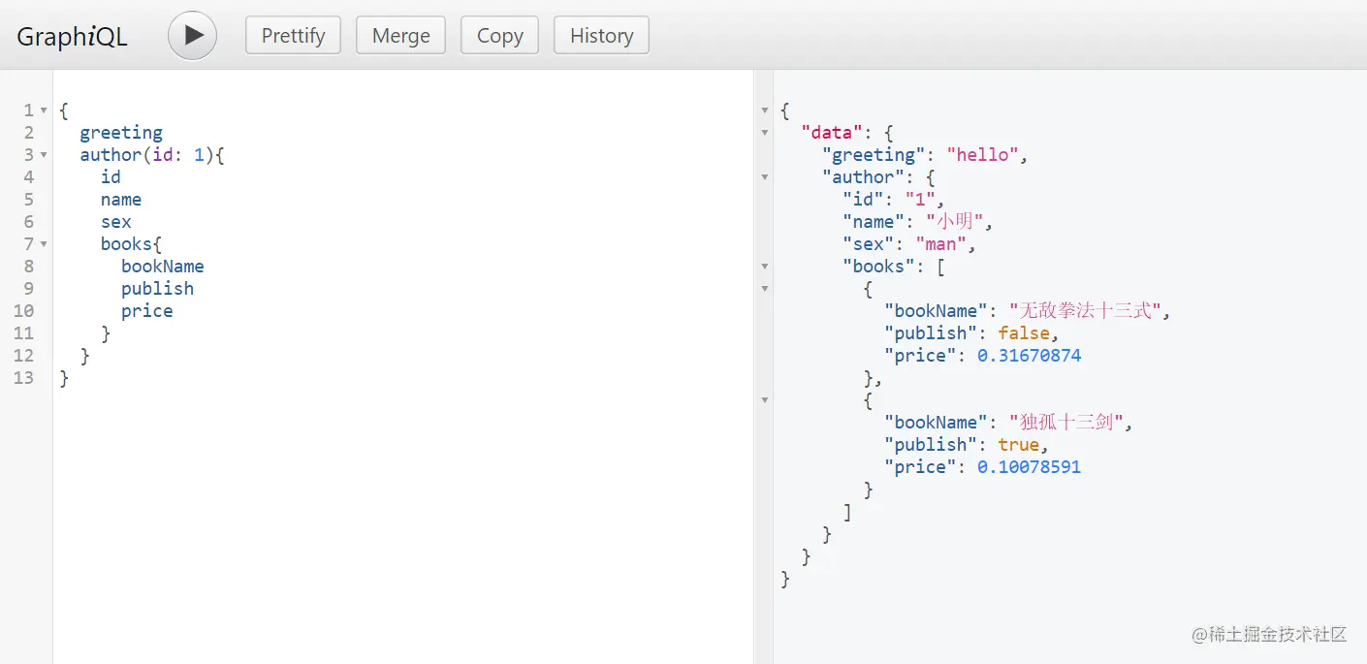
Task: Collapse the query fold arrow at line 1
Action: pos(44,111)
